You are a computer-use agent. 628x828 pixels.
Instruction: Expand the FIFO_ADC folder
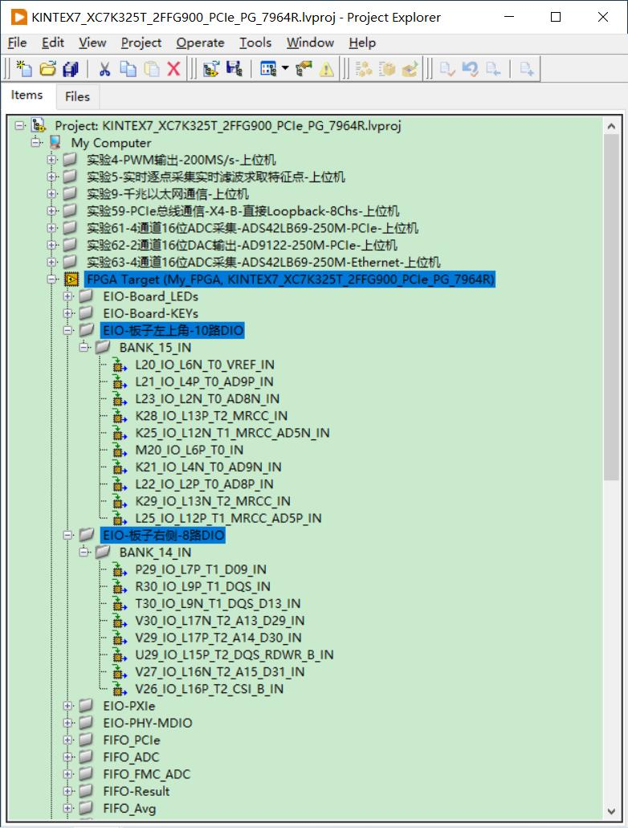[67, 757]
